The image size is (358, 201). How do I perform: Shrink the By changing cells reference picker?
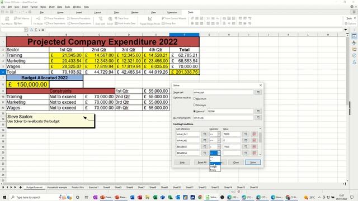point(258,118)
